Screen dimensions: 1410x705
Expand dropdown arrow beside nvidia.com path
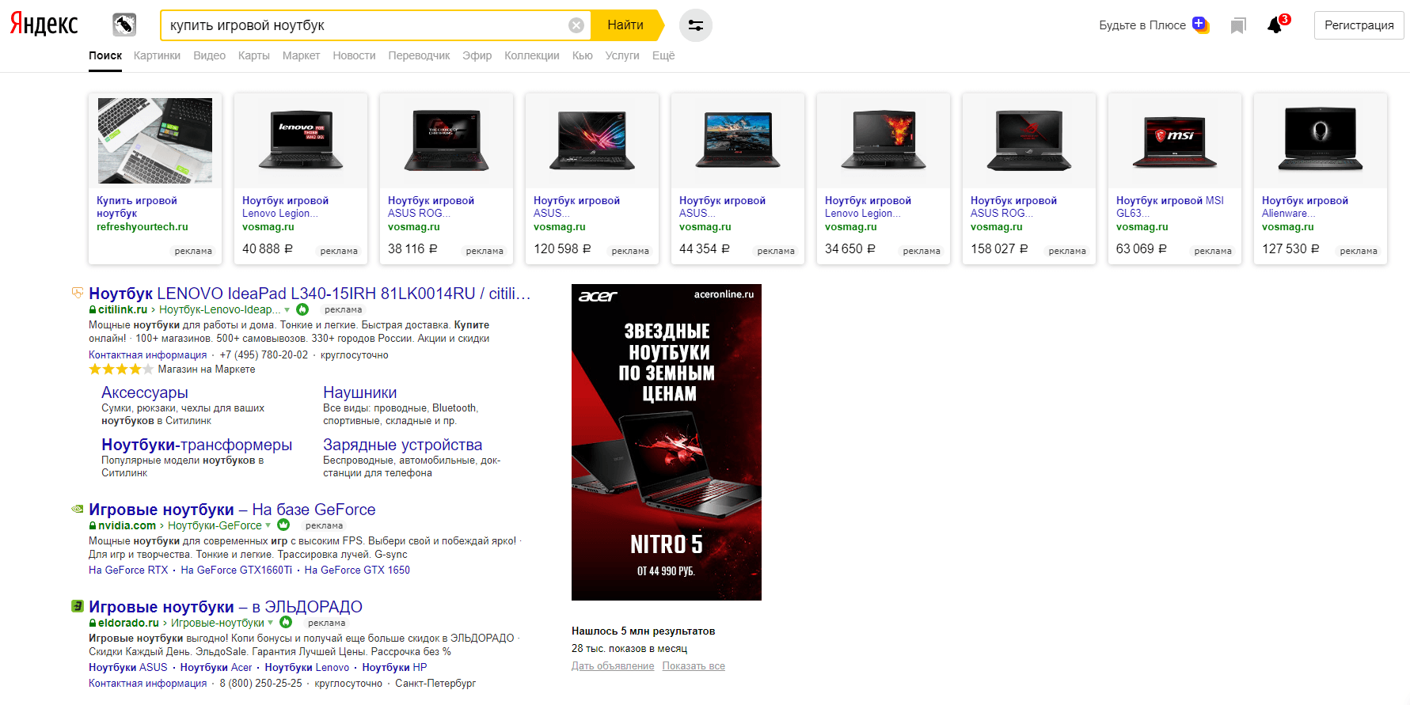pyautogui.click(x=268, y=525)
